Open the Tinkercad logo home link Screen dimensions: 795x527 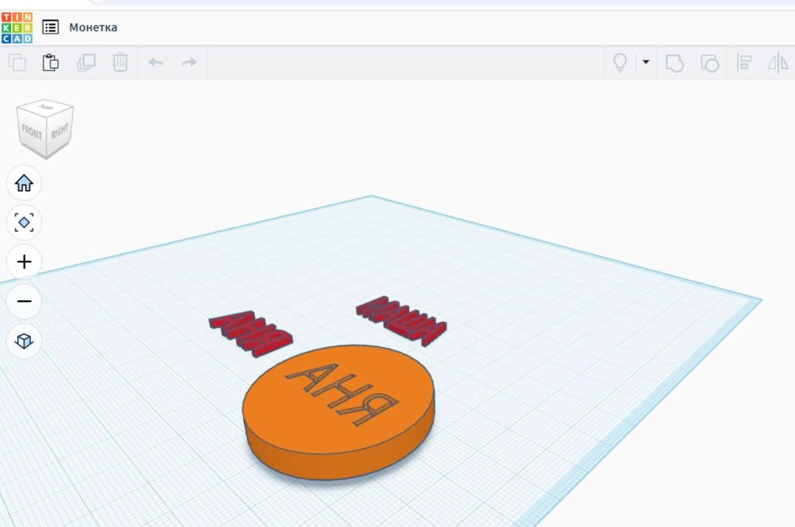[17, 27]
